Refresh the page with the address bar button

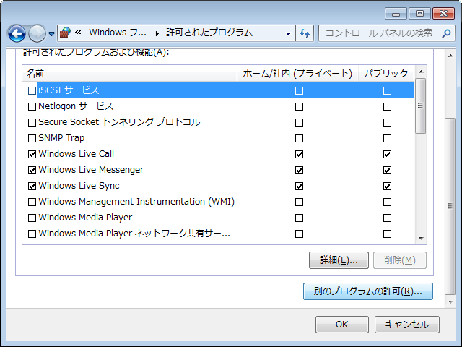tap(305, 33)
